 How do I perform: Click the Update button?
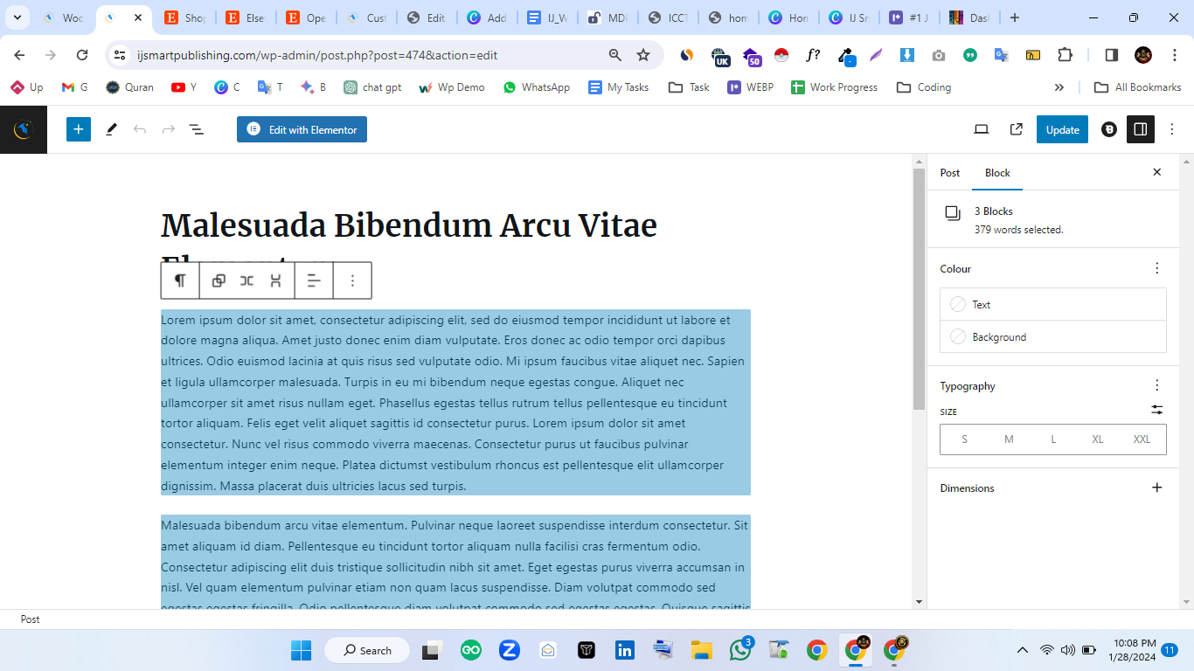point(1062,129)
